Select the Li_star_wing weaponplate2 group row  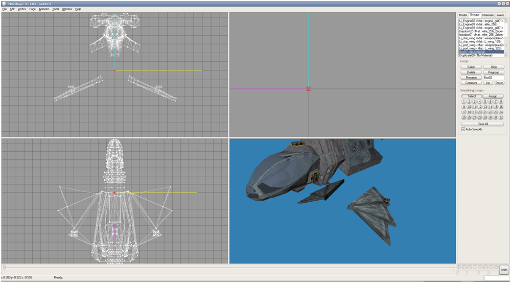(481, 38)
